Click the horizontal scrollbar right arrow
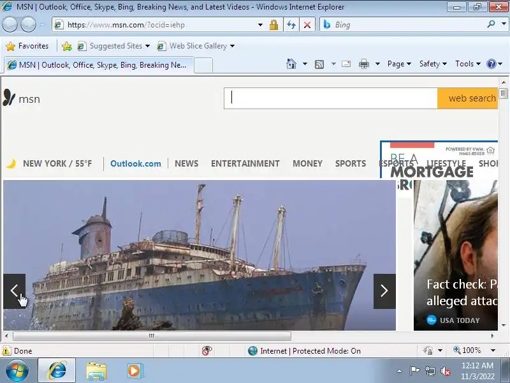Screen dimensions: 510x383 (x=492, y=336)
